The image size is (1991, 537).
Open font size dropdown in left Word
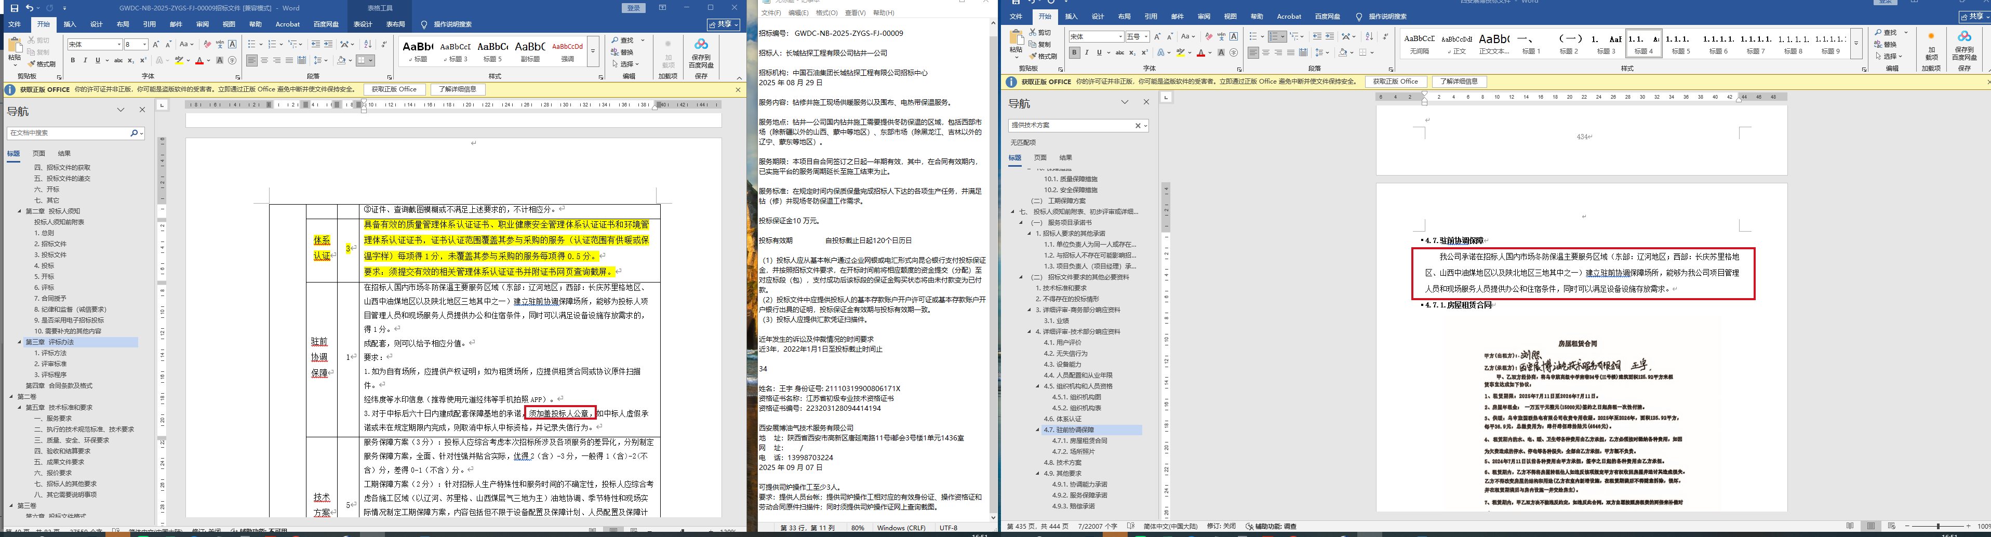pyautogui.click(x=144, y=45)
